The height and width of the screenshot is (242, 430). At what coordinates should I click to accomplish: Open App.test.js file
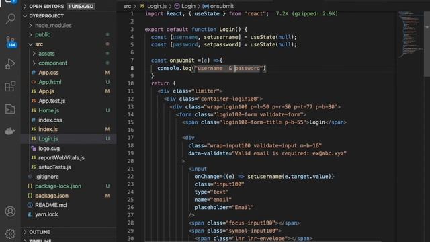coord(69,101)
